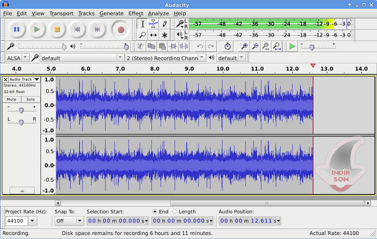377x239 pixels.
Task: Click the Cut scissors icon
Action: [140, 46]
